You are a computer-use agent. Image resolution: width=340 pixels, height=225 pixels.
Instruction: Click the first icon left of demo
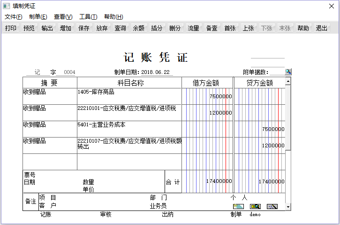click(x=238, y=206)
